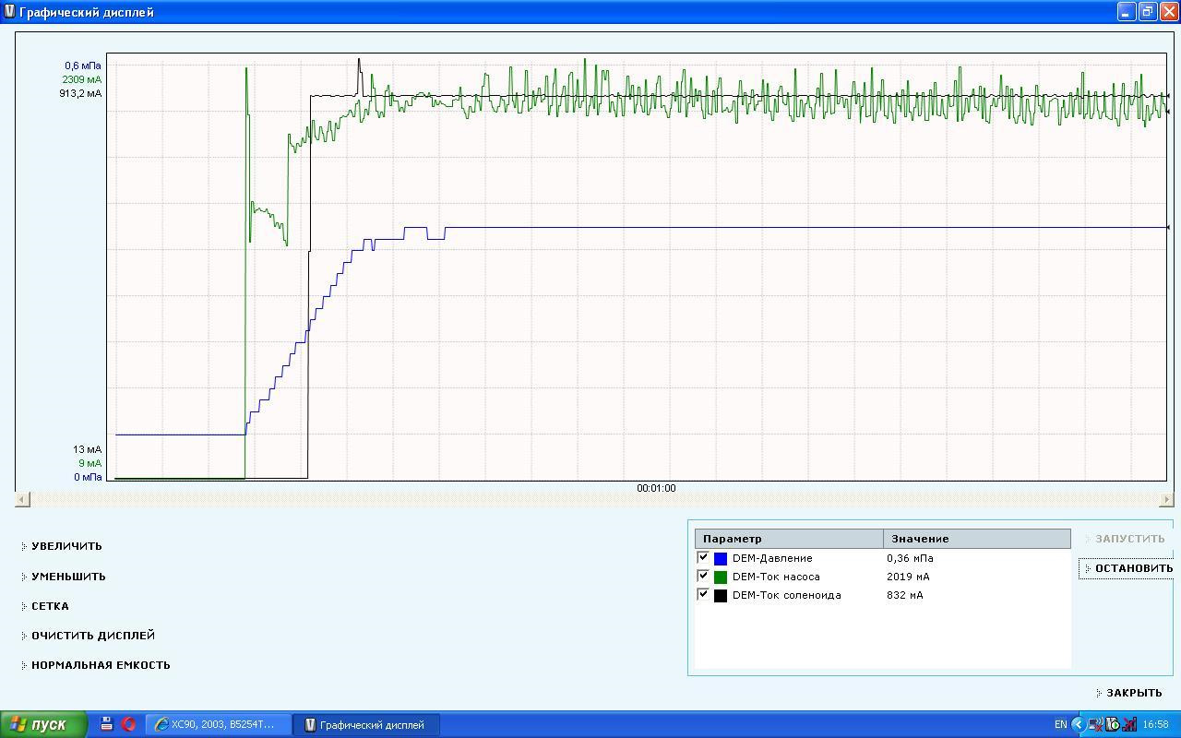The height and width of the screenshot is (738, 1181).
Task: Click the 00:01:00 time label under graph
Action: click(x=656, y=489)
